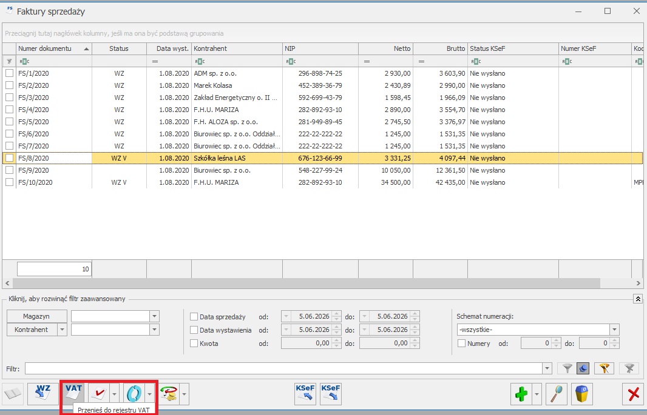Sort by NIP column header
This screenshot has width=647, height=415.
[x=320, y=48]
